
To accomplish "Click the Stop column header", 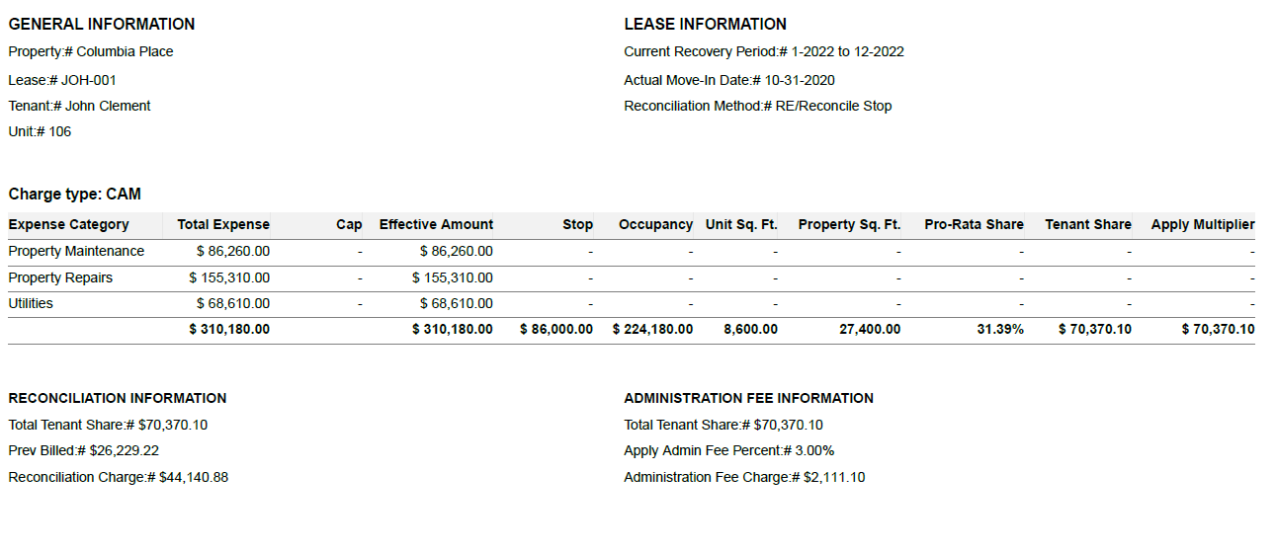I will [577, 225].
